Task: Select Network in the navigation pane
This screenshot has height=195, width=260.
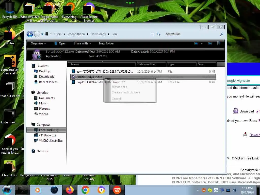Action: click(42, 151)
